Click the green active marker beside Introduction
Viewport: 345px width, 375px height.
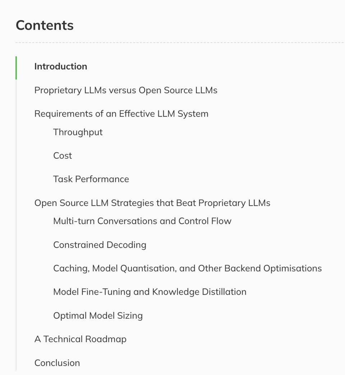(x=16, y=68)
